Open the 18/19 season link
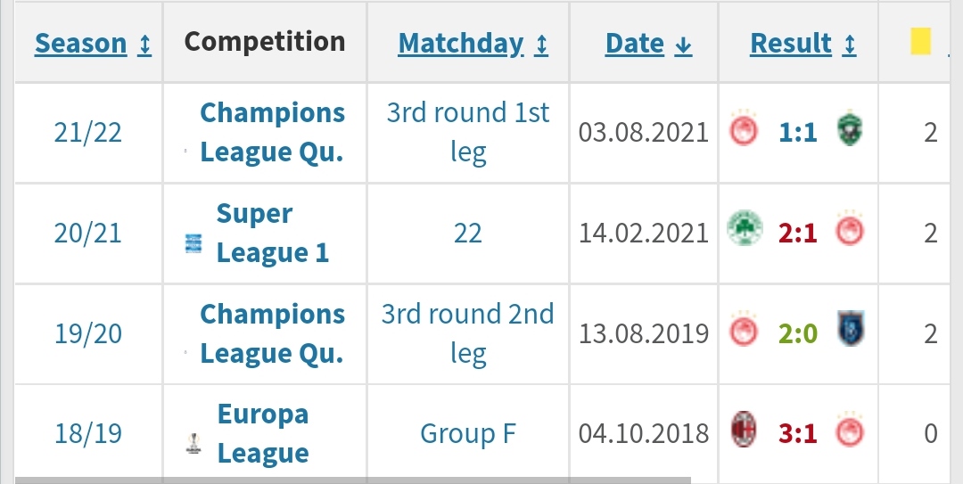The width and height of the screenshot is (963, 484). [87, 433]
